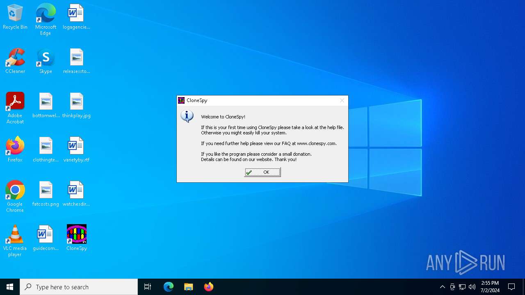Image resolution: width=525 pixels, height=295 pixels.
Task: Open the volume control tray icon
Action: (472, 287)
